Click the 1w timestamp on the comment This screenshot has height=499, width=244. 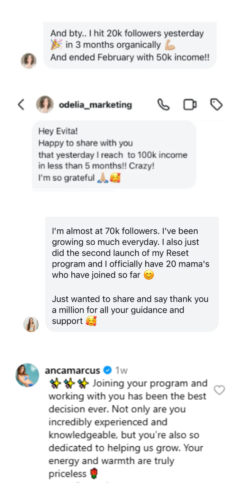click(x=121, y=370)
